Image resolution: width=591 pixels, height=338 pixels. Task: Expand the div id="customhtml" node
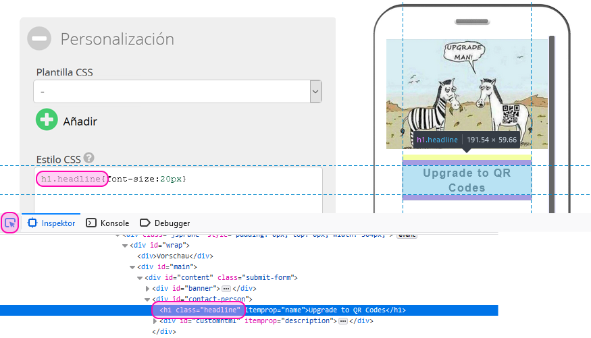(x=155, y=321)
